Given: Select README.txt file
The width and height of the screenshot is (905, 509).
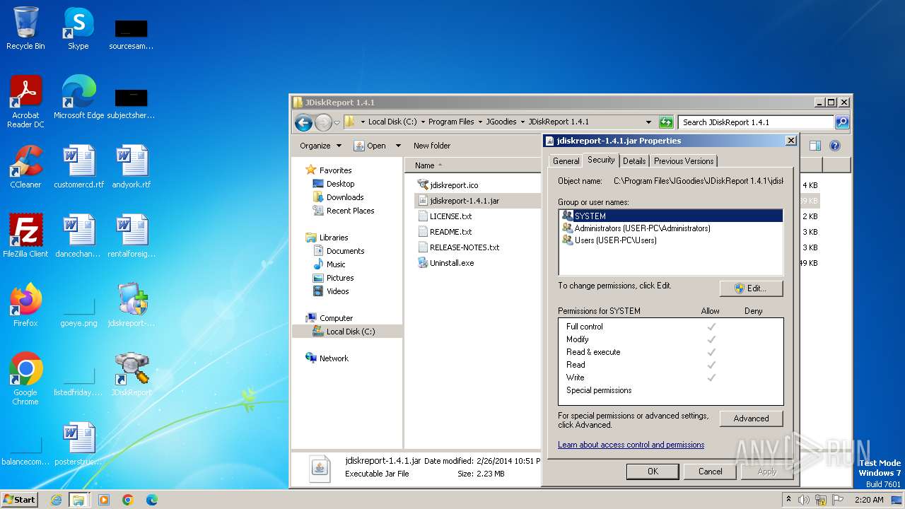Looking at the screenshot, I should [x=444, y=232].
